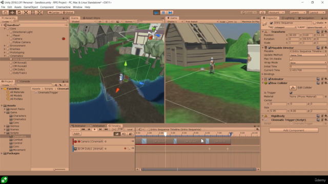Screen dimensions: 328x184
Task: Pause the running game
Action: click(x=163, y=13)
